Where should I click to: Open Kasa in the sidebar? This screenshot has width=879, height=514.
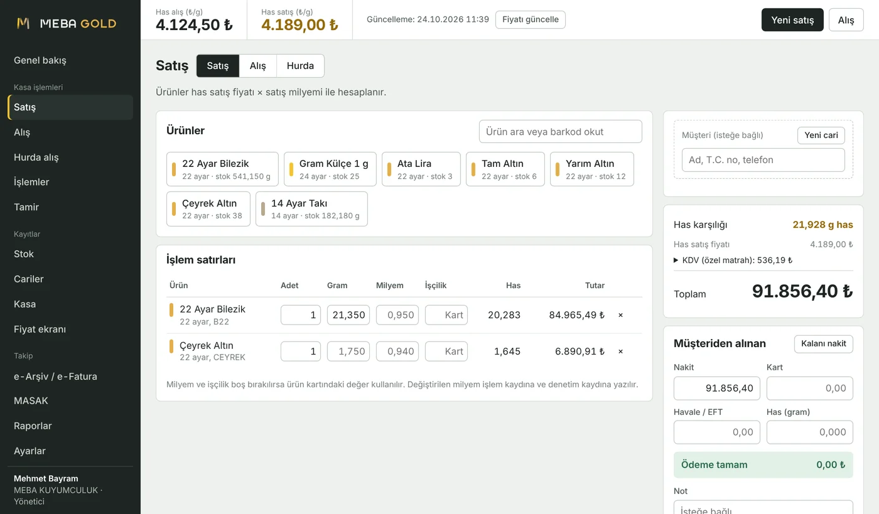70,304
